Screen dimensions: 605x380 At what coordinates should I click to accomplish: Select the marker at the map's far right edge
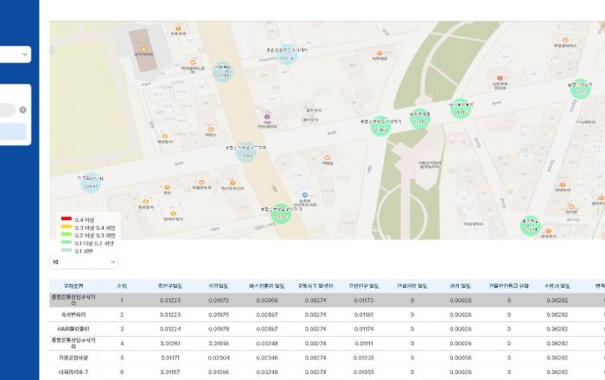coord(580,89)
